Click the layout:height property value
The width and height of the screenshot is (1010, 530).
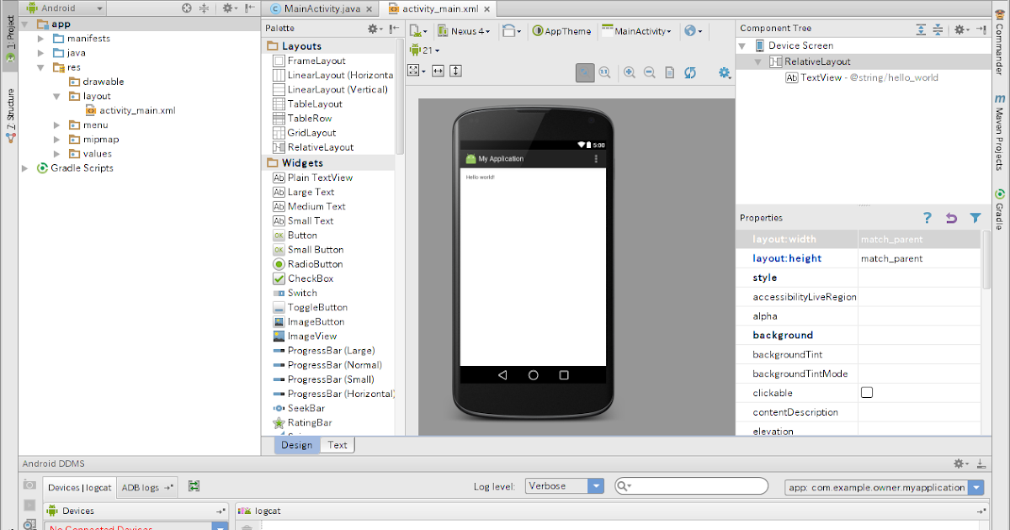918,258
